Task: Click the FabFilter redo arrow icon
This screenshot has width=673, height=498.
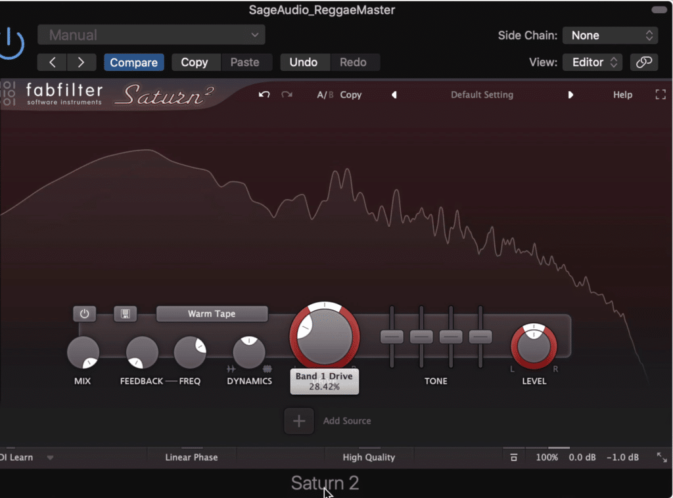Action: [x=287, y=95]
